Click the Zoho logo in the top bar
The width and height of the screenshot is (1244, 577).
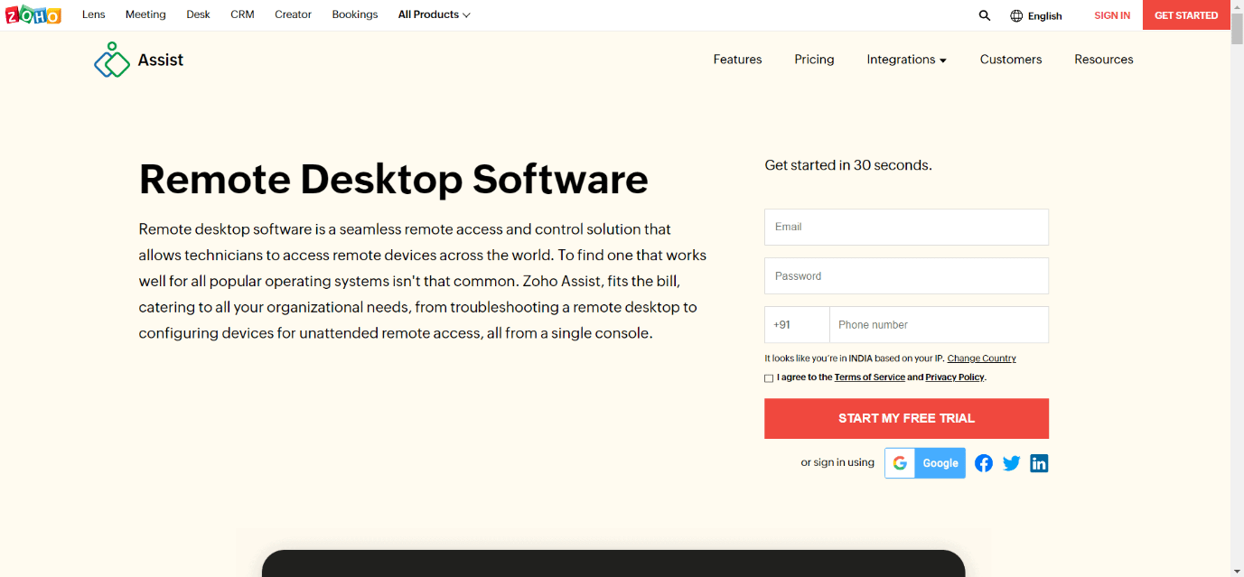click(x=33, y=15)
